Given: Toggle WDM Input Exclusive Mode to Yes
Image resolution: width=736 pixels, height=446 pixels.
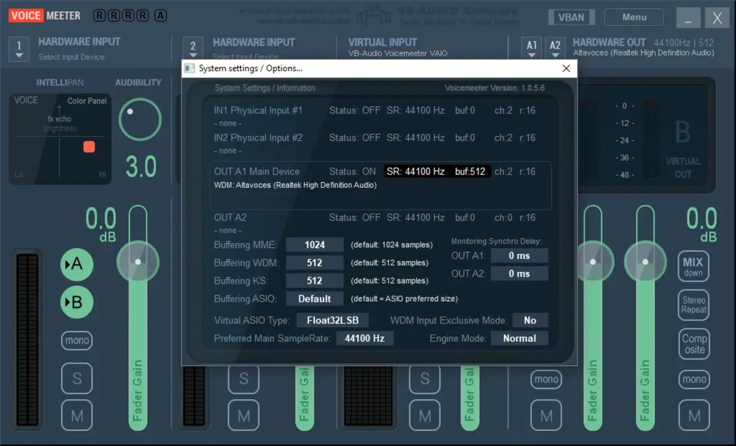Looking at the screenshot, I should click(530, 320).
